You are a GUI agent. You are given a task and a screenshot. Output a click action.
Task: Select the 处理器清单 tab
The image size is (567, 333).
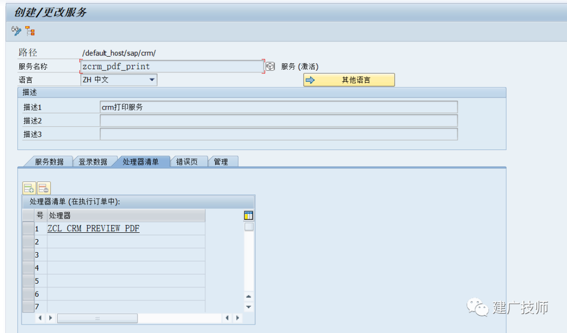[141, 162]
